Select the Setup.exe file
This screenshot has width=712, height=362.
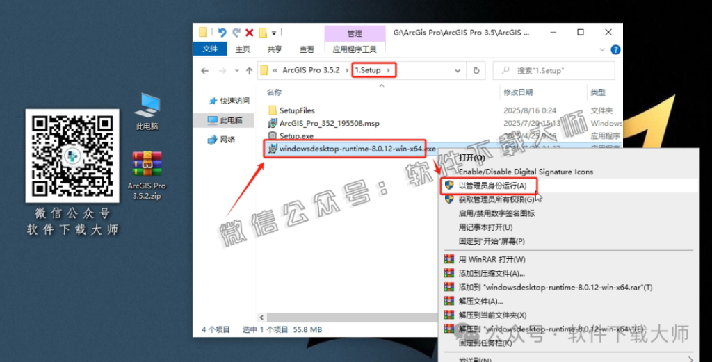(296, 135)
